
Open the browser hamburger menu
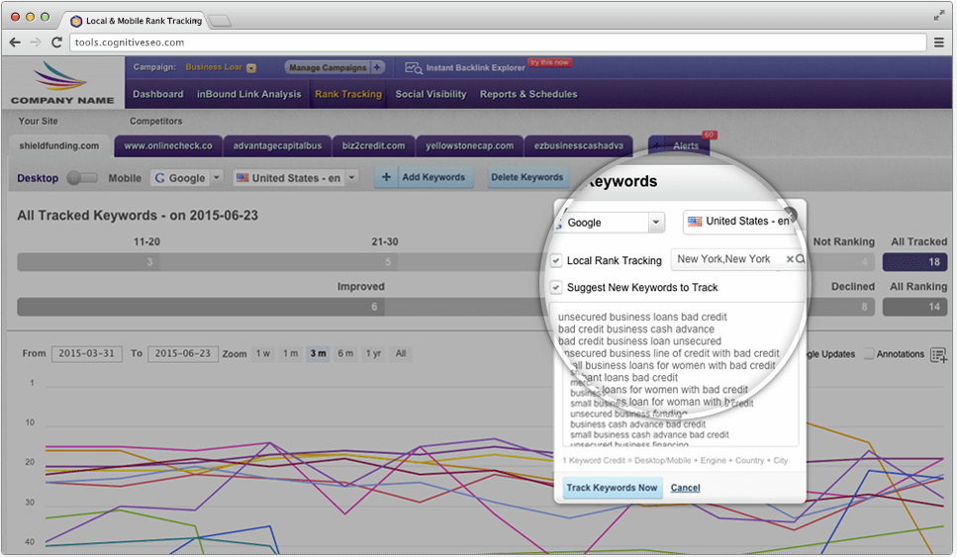click(x=939, y=43)
